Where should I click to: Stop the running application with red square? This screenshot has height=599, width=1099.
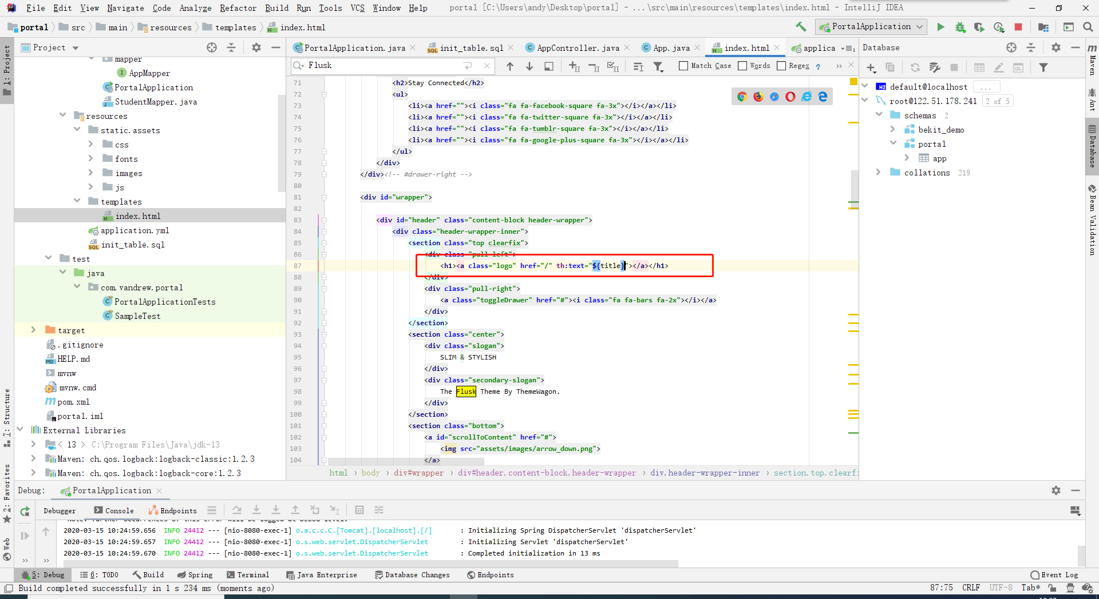[1018, 27]
